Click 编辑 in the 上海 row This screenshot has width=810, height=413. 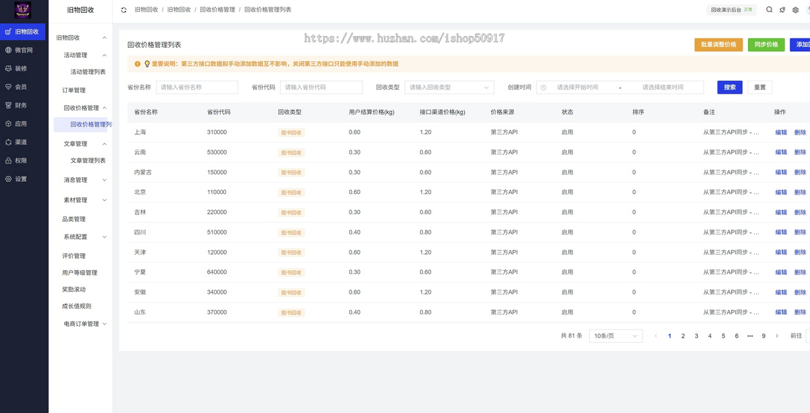(x=781, y=132)
